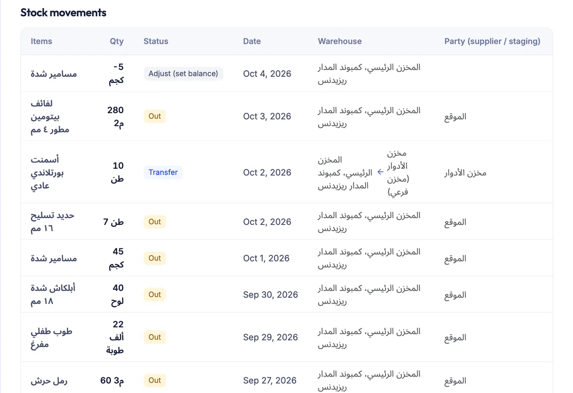Click the quantity 40 لوح
This screenshot has height=393, width=573.
pos(118,295)
